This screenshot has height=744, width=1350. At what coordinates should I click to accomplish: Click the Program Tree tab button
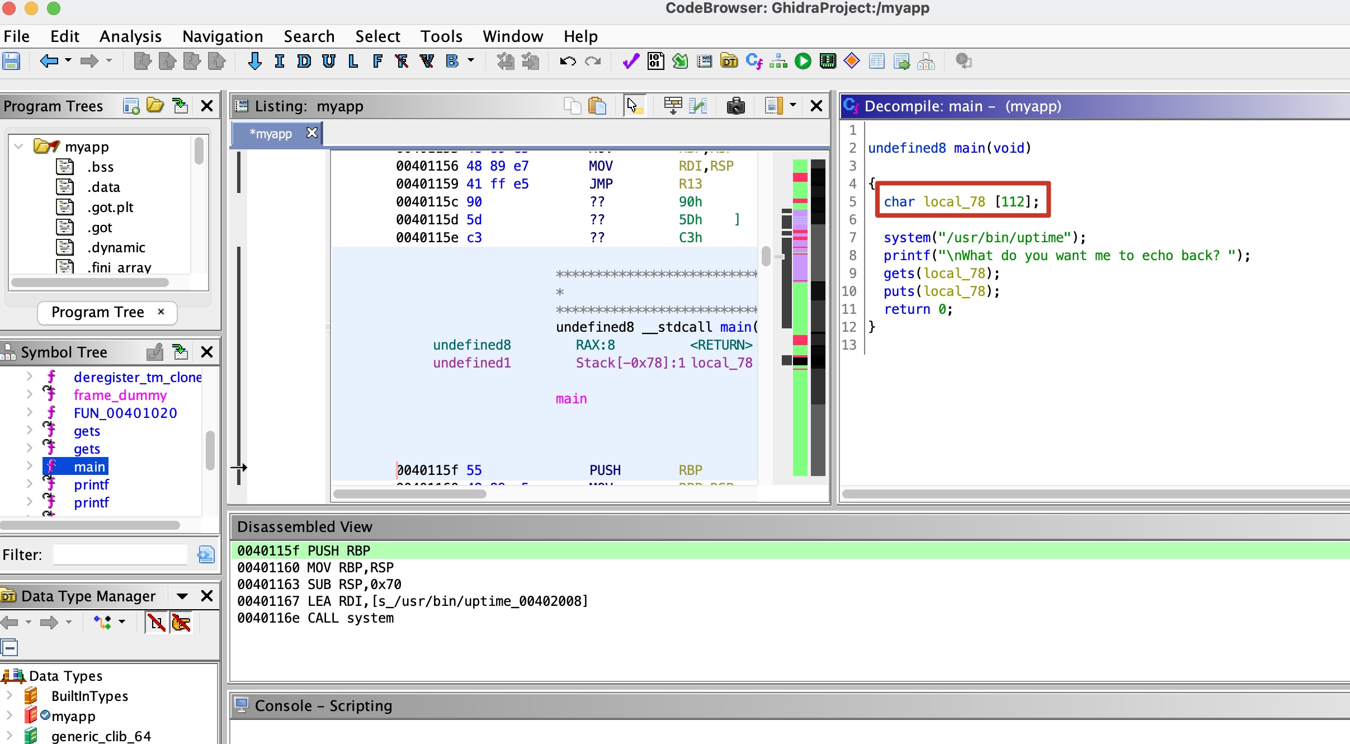[98, 312]
